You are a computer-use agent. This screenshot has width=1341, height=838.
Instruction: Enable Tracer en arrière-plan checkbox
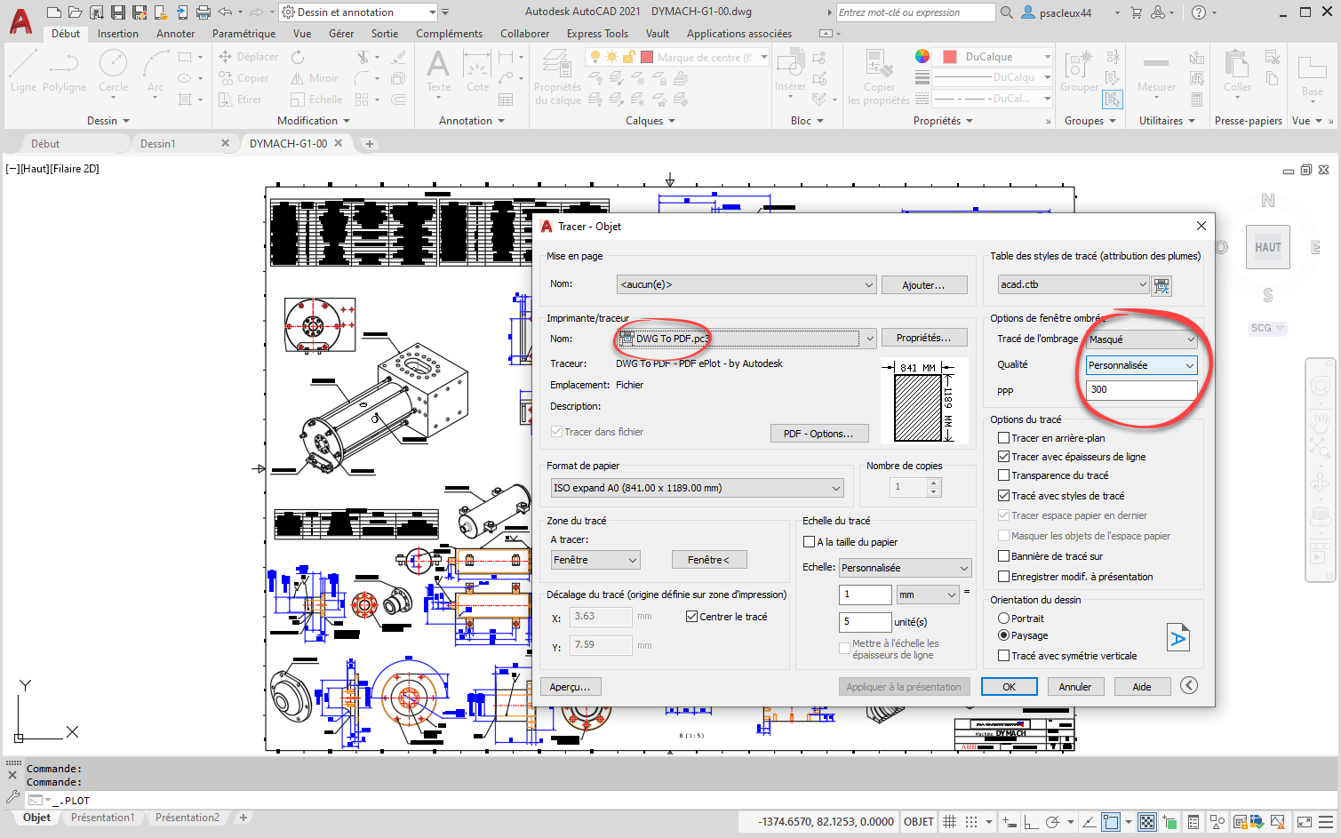point(1003,438)
